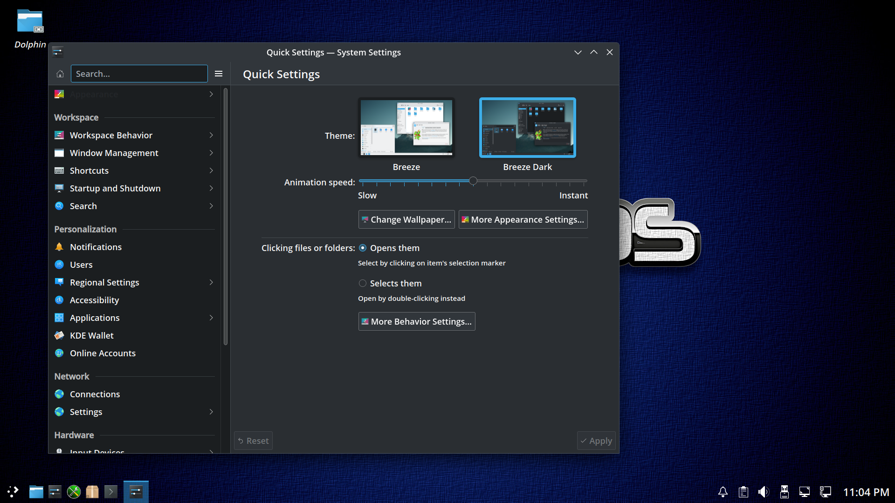This screenshot has height=503, width=895.
Task: Click the Animation speed slider handle
Action: pyautogui.click(x=473, y=181)
